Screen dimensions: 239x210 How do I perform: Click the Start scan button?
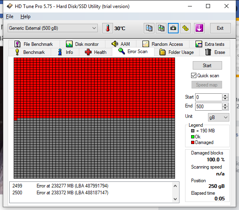pyautogui.click(x=207, y=66)
